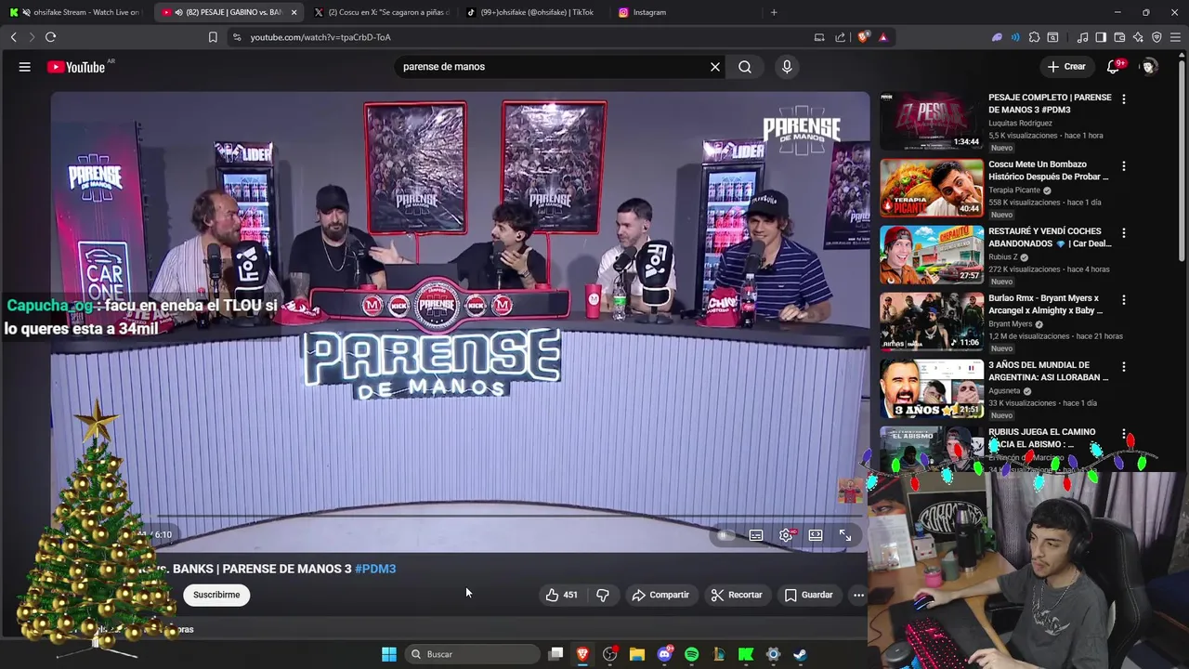Image resolution: width=1189 pixels, height=669 pixels.
Task: Open options for 3 AÑOS DEL MUNDIAL video
Action: (1124, 366)
